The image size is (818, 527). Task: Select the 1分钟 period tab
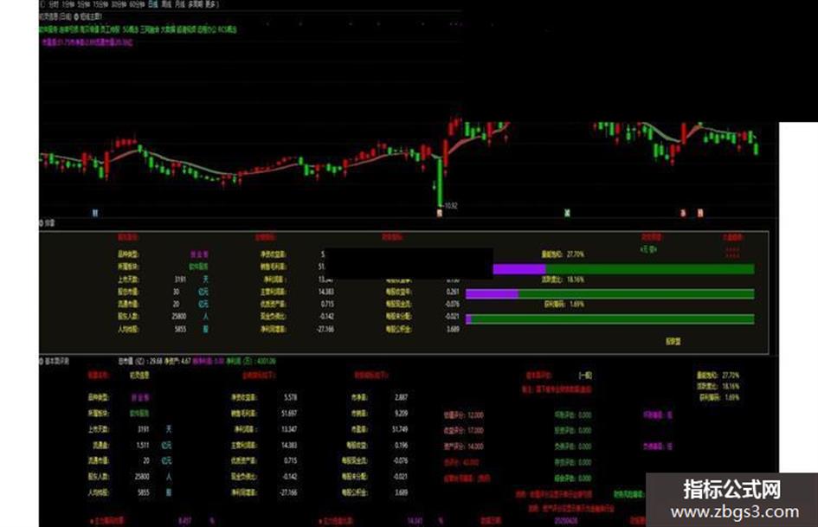click(x=68, y=3)
